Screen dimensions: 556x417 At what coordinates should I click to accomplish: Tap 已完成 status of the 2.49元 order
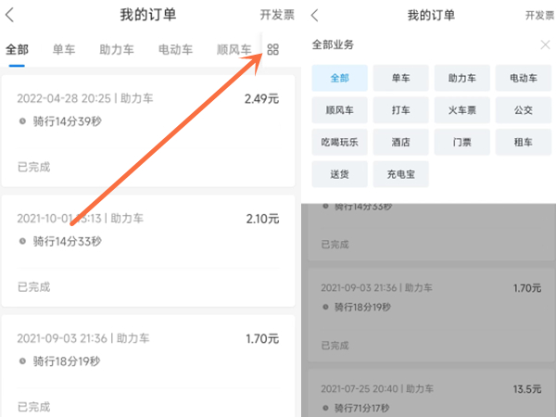(x=33, y=167)
